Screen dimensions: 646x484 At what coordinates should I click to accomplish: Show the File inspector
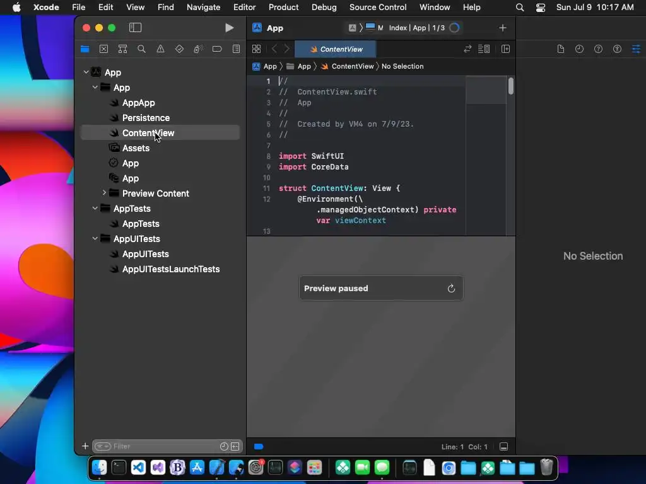click(x=560, y=49)
